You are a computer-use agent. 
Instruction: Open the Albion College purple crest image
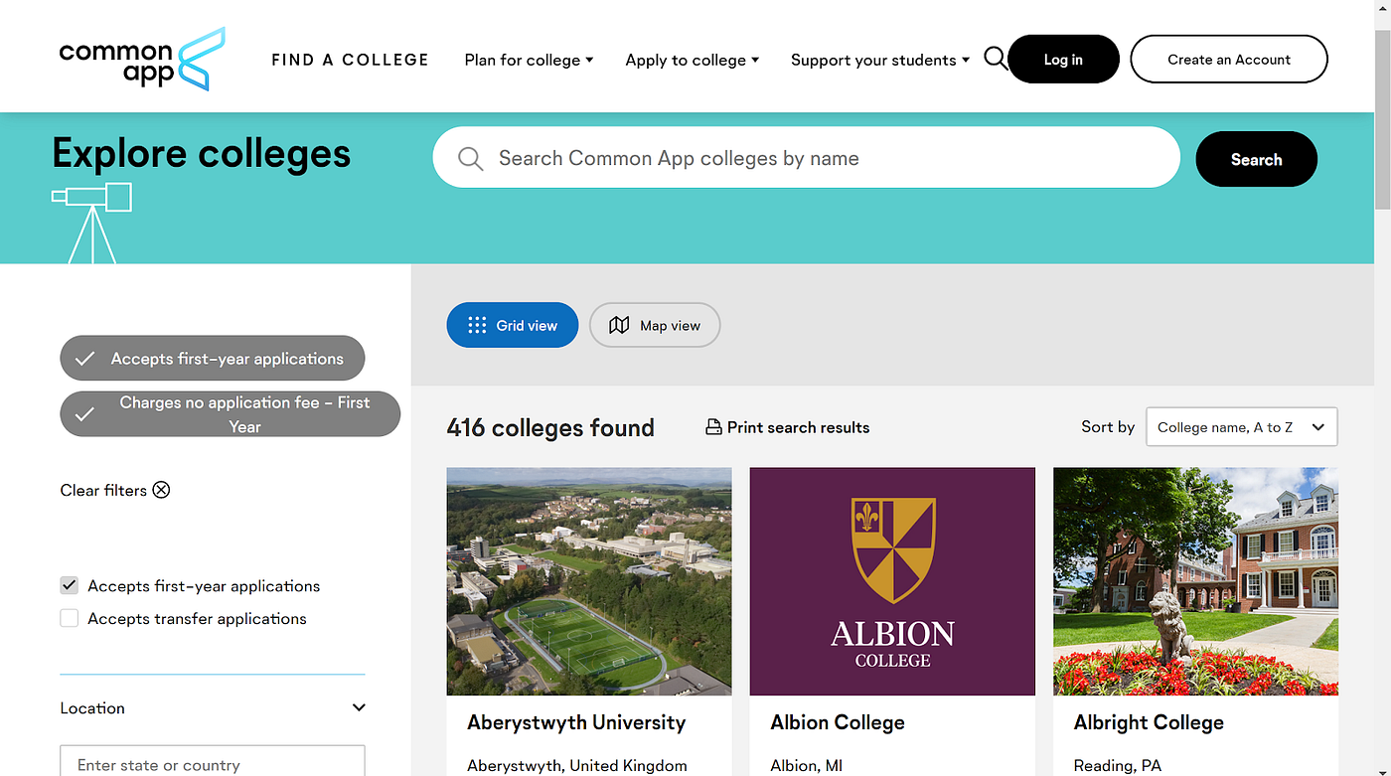click(892, 581)
